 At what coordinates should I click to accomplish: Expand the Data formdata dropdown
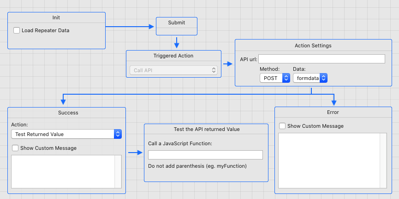[310, 78]
